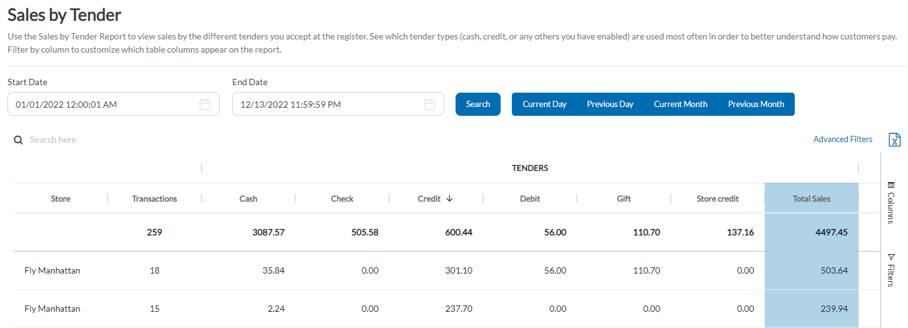The height and width of the screenshot is (328, 908).
Task: Open the End Date calendar picker icon
Action: click(x=429, y=105)
